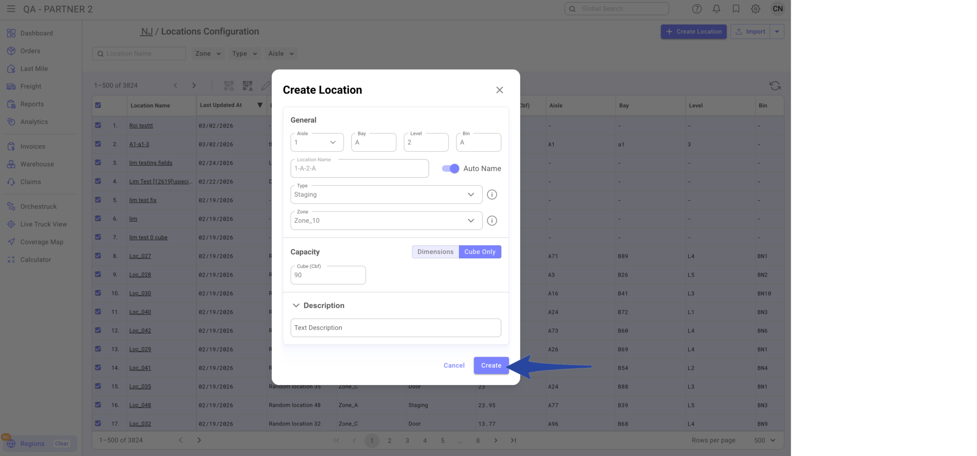Close the Create Location dialog
The width and height of the screenshot is (977, 456).
click(499, 90)
